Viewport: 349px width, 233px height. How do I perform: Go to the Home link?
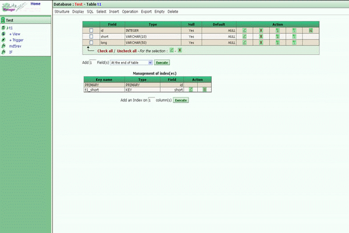(x=35, y=3)
